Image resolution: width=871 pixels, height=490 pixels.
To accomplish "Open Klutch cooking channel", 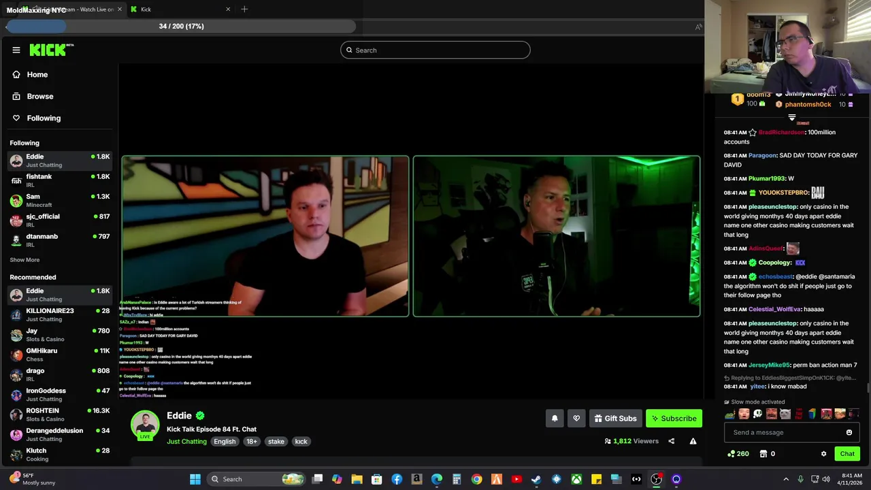I will [59, 454].
